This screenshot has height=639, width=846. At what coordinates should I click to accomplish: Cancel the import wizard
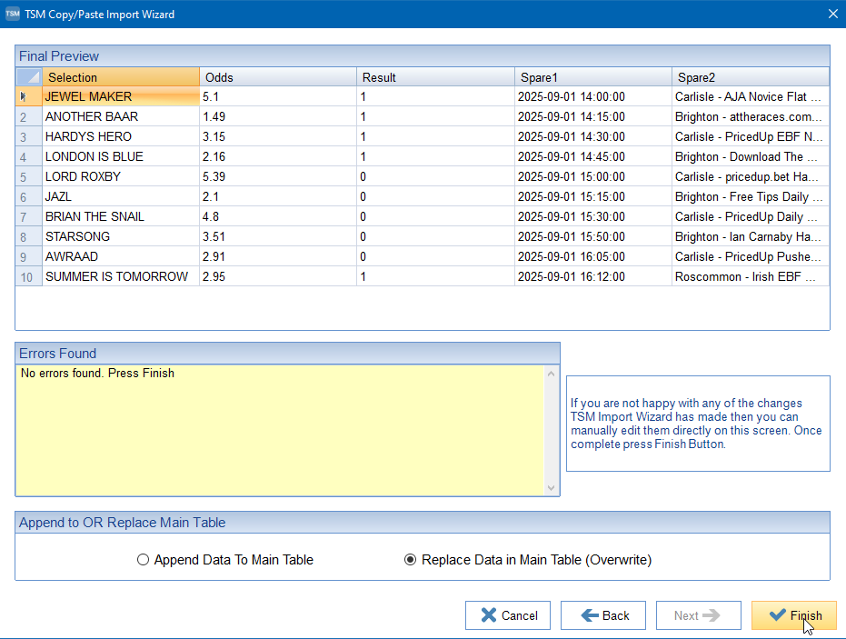(507, 615)
